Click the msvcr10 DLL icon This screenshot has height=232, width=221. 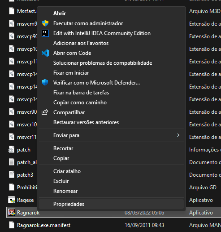(x=12, y=125)
